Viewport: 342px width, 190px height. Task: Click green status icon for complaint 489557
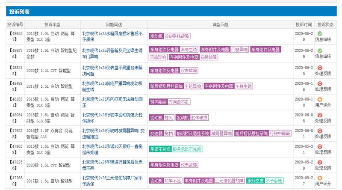pyautogui.click(x=320, y=34)
